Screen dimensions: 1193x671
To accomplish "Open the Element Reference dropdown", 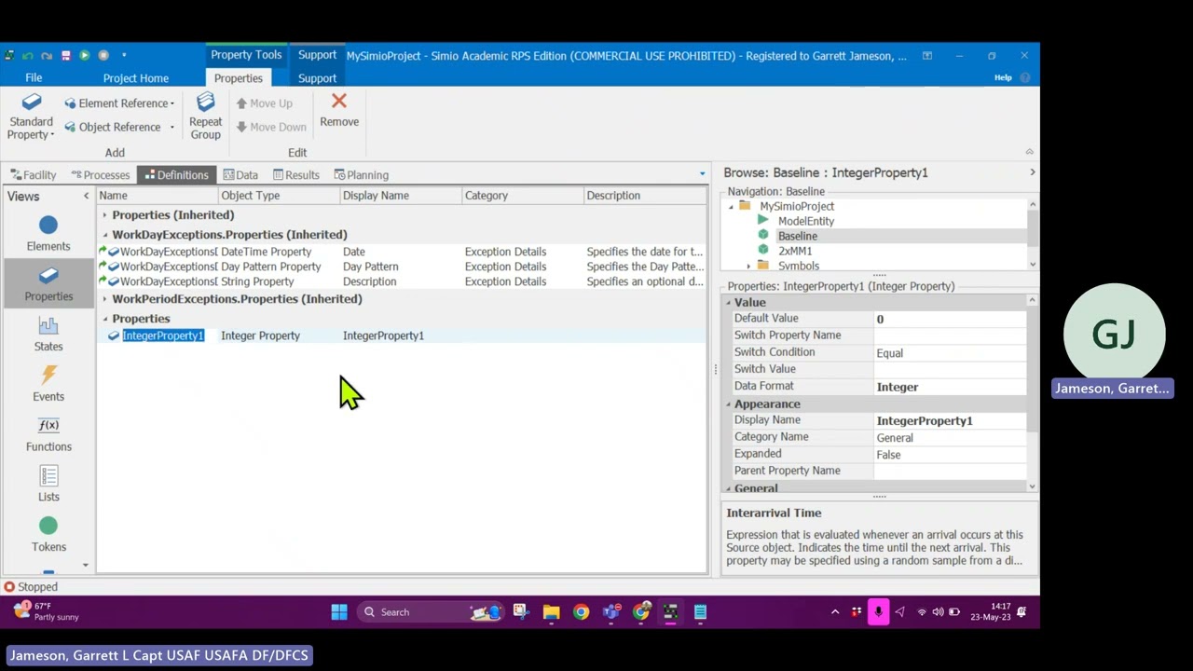I will 119,103.
